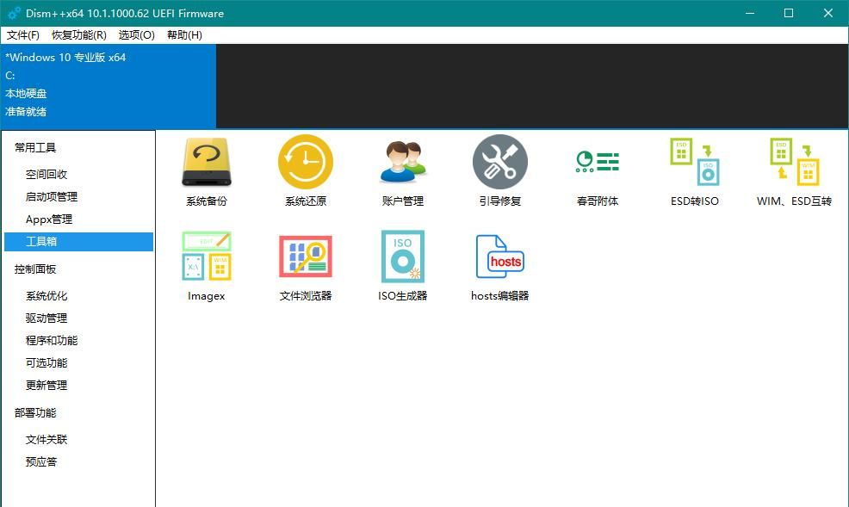Launch the hosts编辑器 editor icon
The width and height of the screenshot is (849, 507).
tap(499, 257)
